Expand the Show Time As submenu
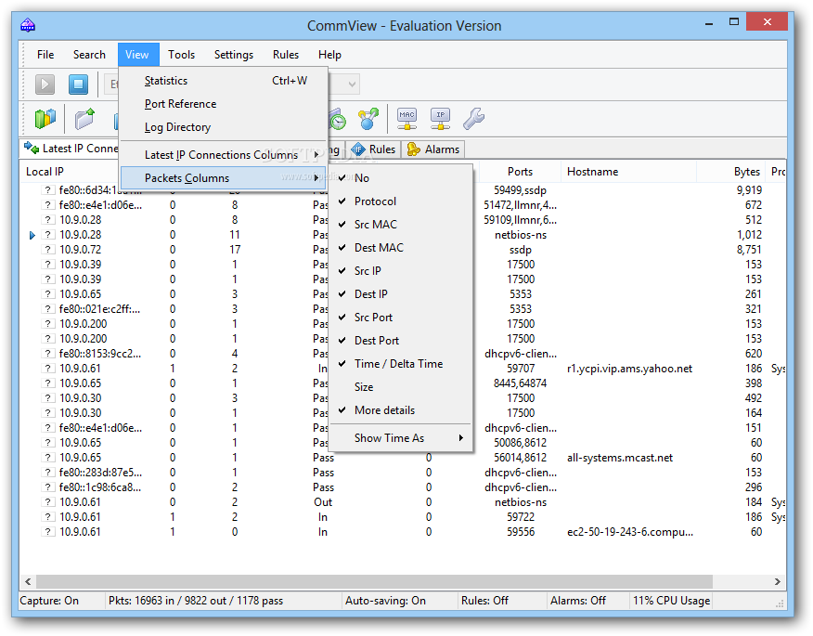This screenshot has width=813, height=636. (401, 438)
